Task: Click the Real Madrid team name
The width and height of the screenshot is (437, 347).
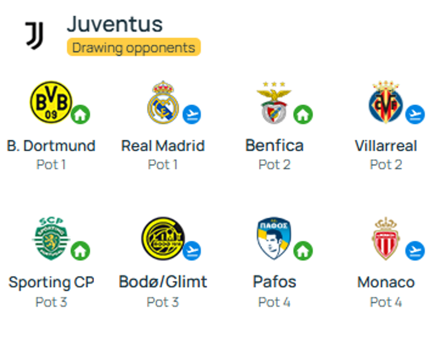Action: (x=163, y=146)
